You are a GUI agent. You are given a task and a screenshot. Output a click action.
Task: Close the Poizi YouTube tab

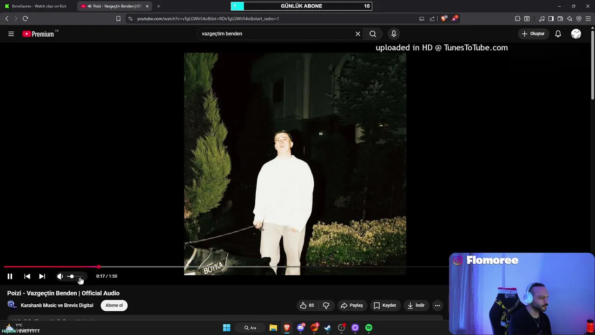point(147,6)
